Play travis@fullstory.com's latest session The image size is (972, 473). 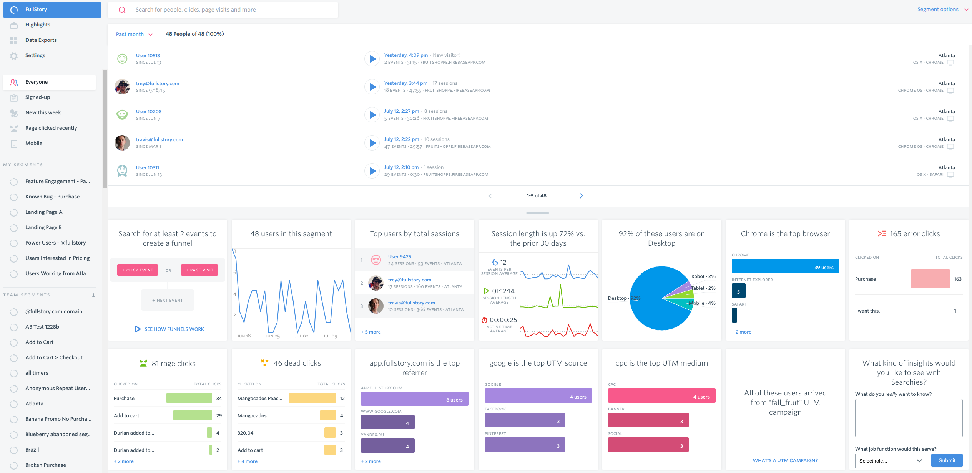(x=372, y=143)
